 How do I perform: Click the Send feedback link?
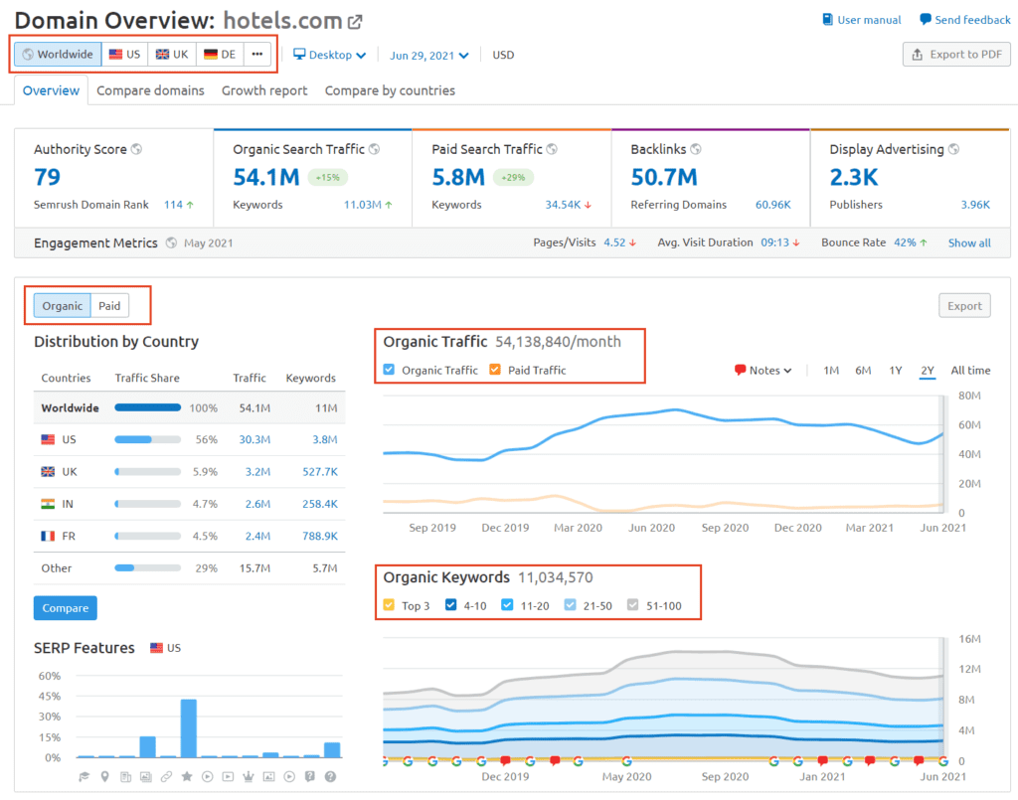[x=965, y=20]
